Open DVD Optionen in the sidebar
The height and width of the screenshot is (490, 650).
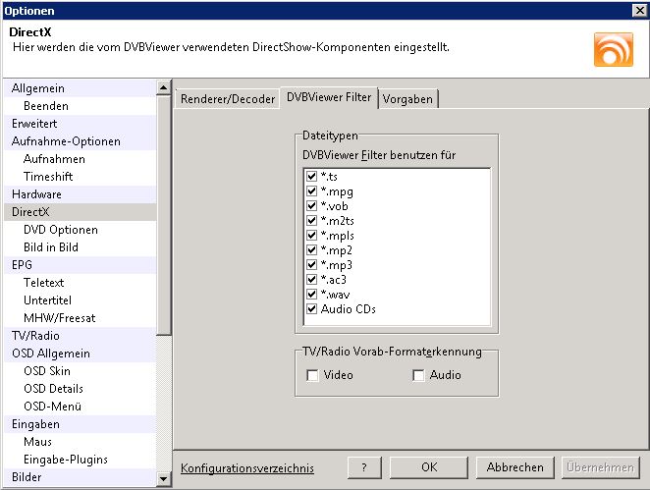click(x=60, y=230)
